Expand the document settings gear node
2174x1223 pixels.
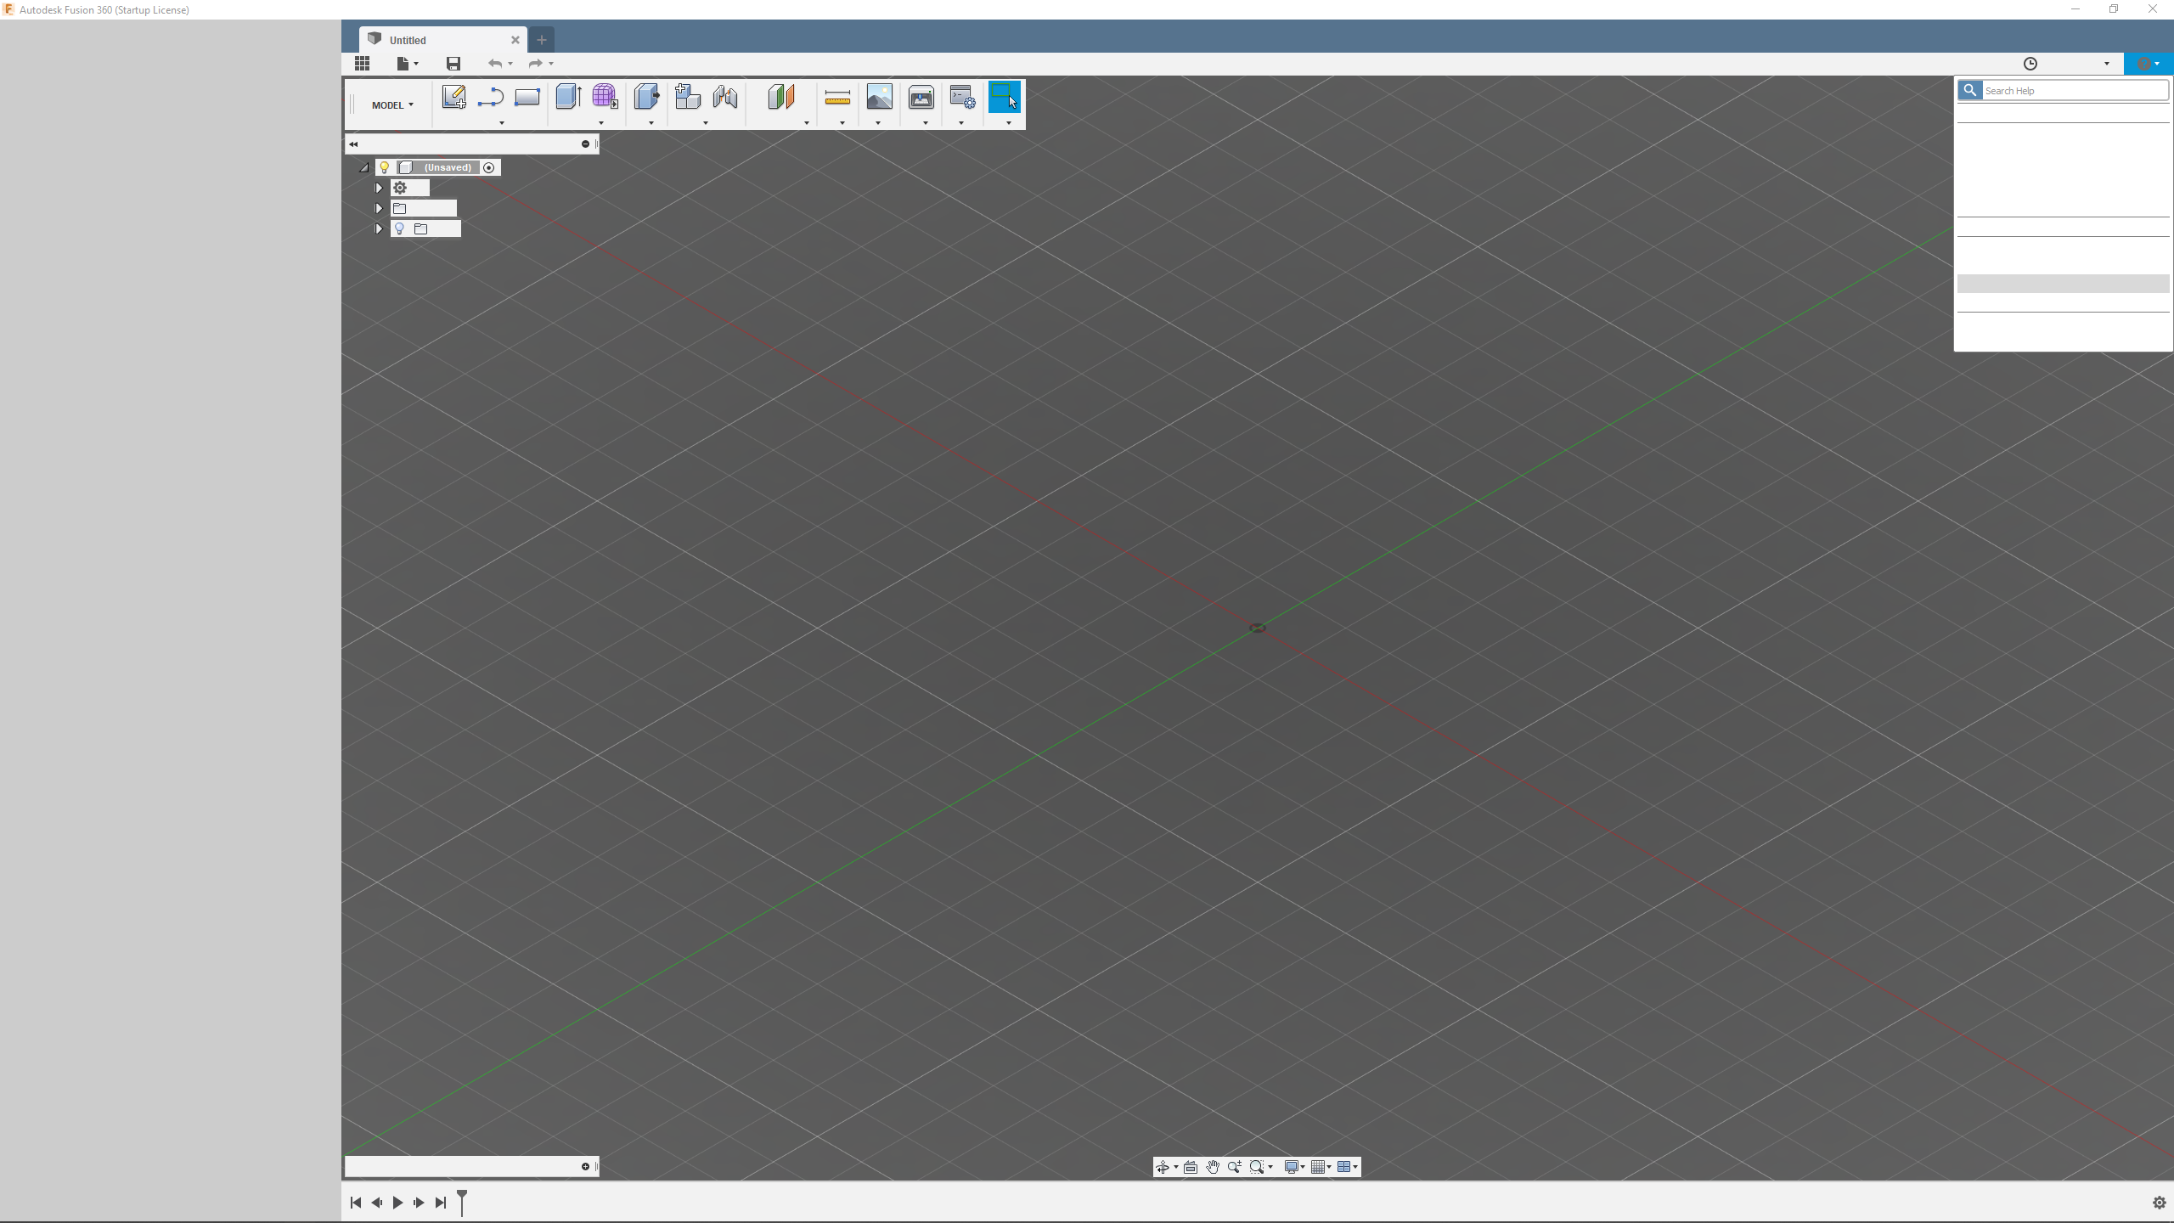[x=380, y=188]
